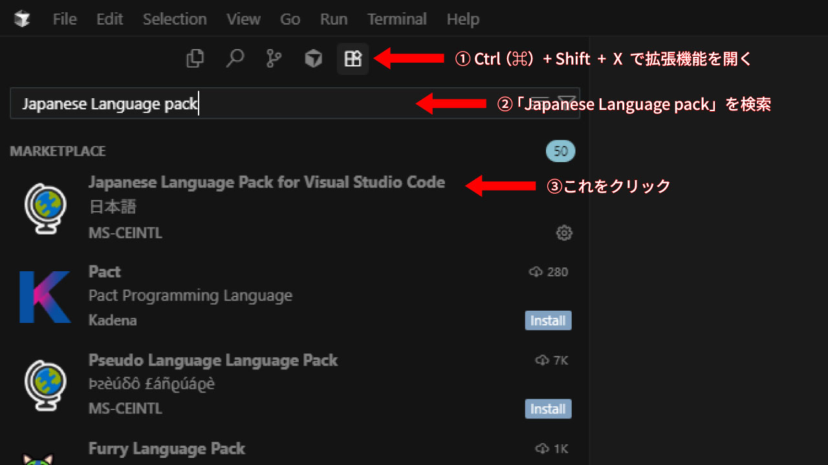Click the Þƨèúðô £áñϱúáϱè description text

click(151, 384)
